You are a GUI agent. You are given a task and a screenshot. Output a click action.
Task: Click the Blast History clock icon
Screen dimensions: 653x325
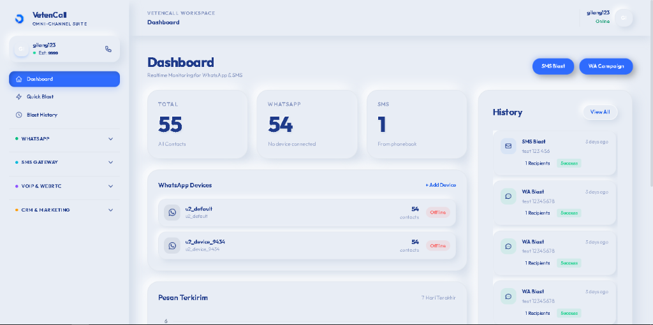(18, 115)
